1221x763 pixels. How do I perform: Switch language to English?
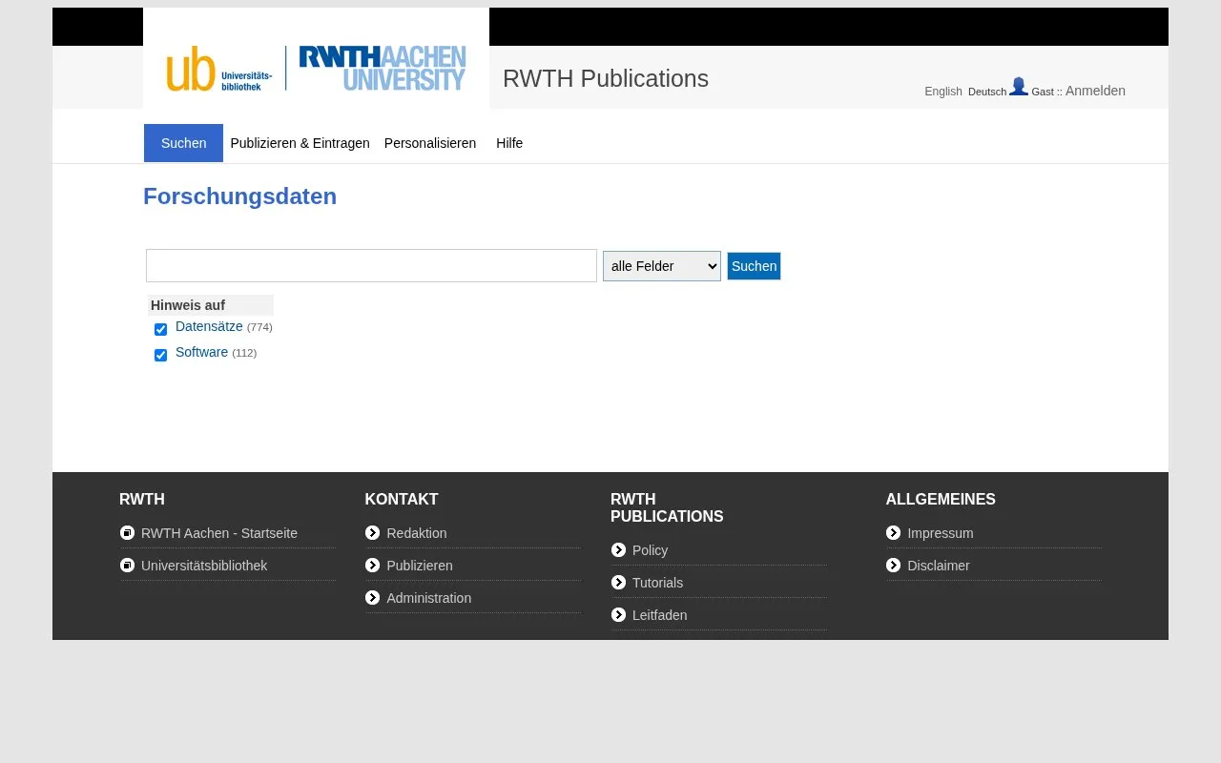click(x=943, y=92)
